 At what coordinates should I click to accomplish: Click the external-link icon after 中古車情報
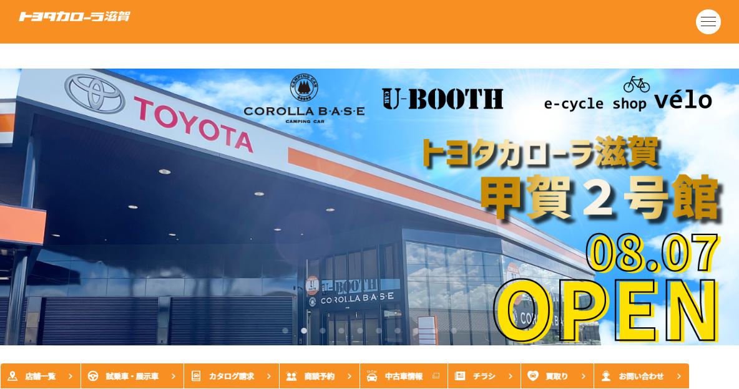pyautogui.click(x=436, y=376)
